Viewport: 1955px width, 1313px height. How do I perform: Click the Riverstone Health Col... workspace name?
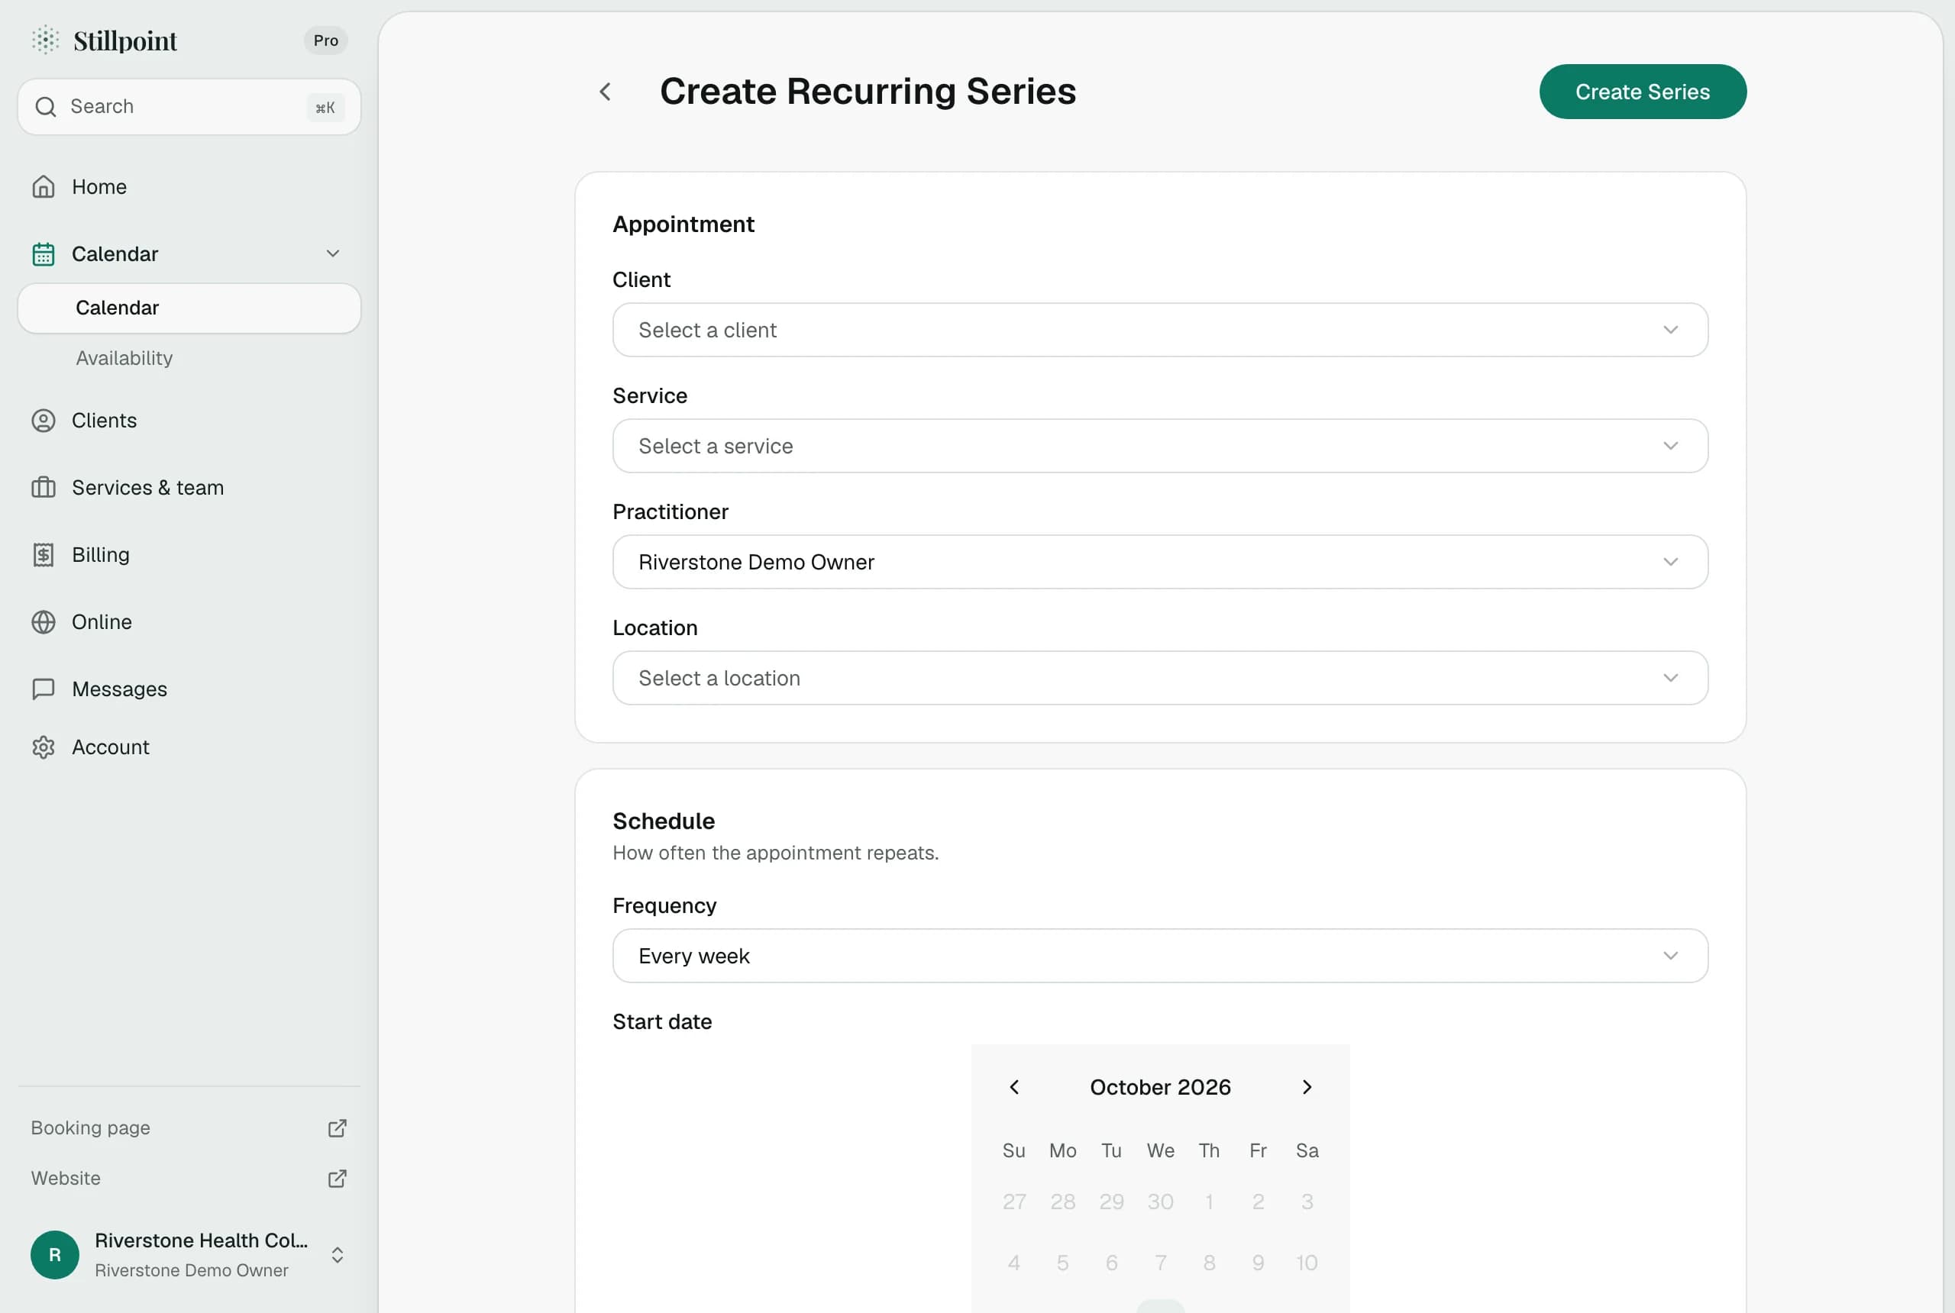click(x=201, y=1240)
